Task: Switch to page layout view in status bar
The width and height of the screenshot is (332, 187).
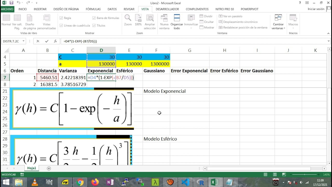Action: coord(275,175)
